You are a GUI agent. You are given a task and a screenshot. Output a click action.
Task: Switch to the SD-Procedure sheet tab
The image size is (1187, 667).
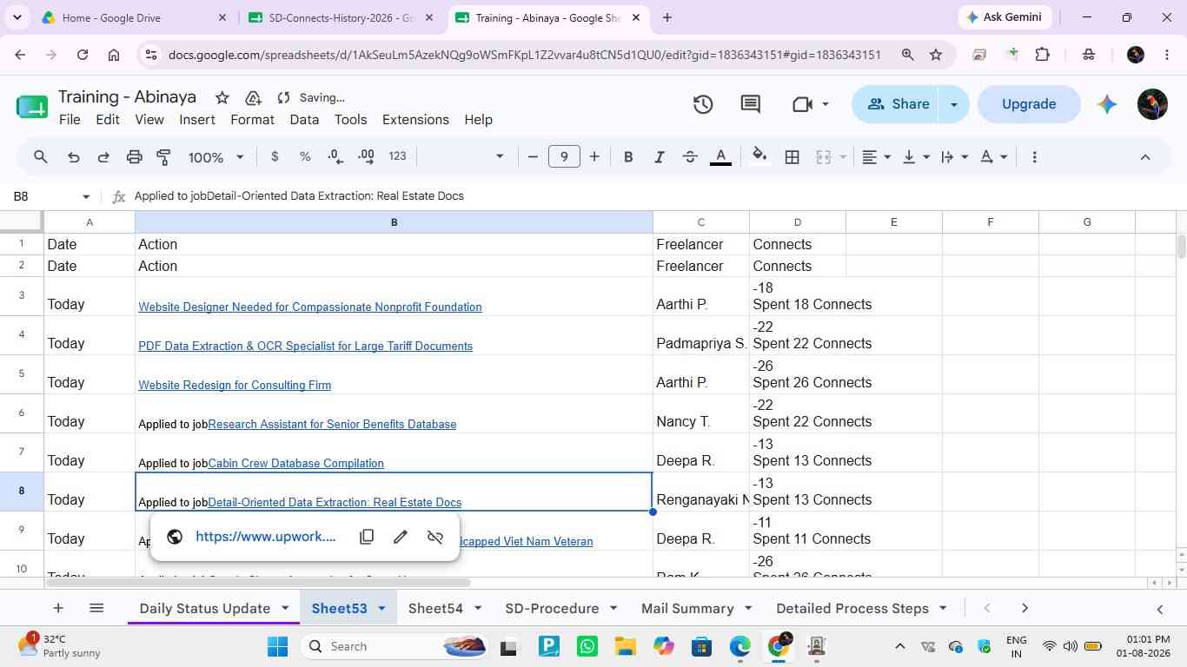point(552,608)
